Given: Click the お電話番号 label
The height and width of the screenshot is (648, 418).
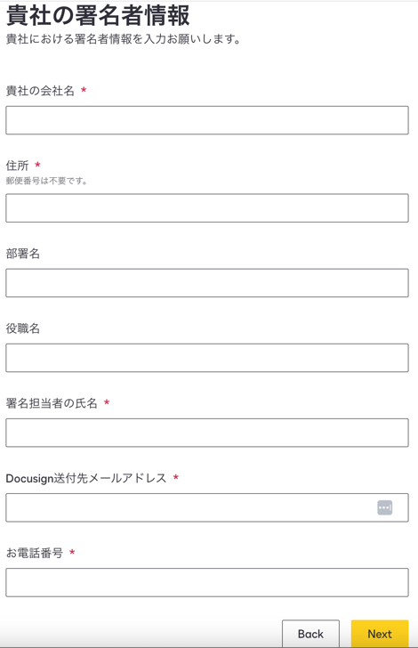Looking at the screenshot, I should (x=35, y=553).
